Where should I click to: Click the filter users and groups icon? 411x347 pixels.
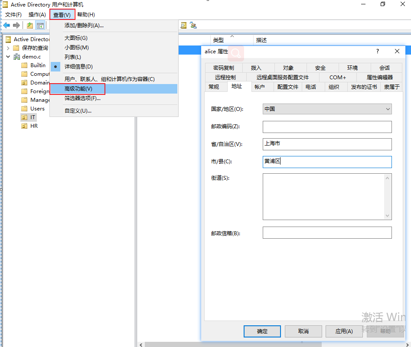pyautogui.click(x=193, y=25)
